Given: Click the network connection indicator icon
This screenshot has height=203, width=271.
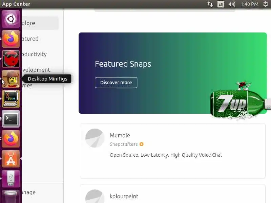Looking at the screenshot, I should click(210, 4).
